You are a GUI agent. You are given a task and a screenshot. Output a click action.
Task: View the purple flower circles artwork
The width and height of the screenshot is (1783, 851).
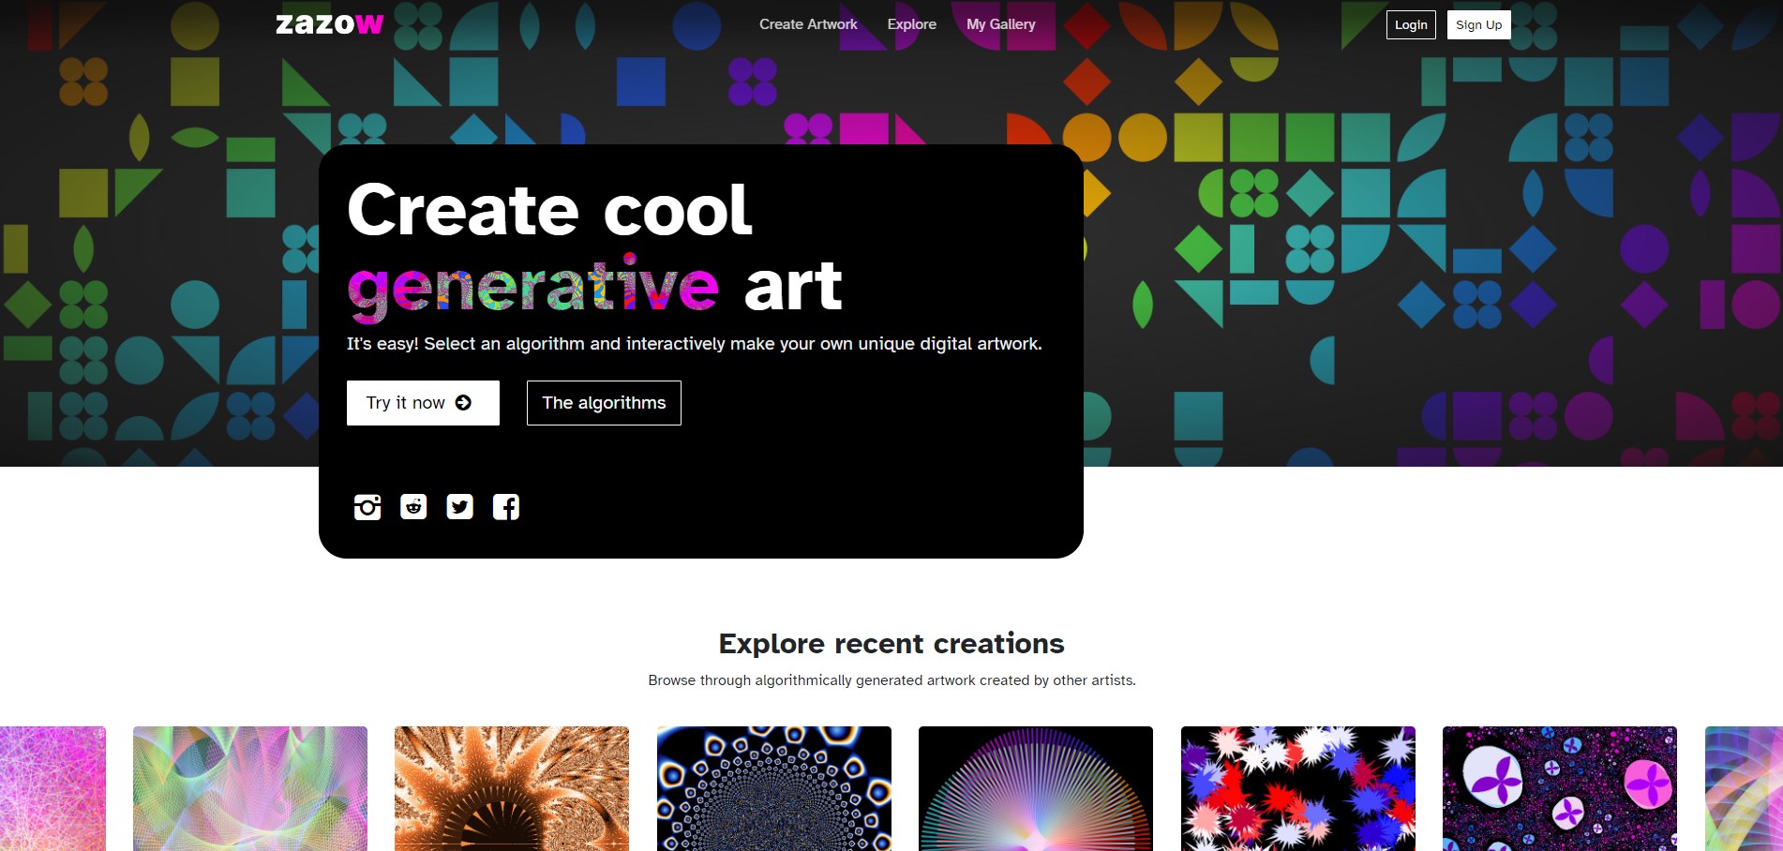pyautogui.click(x=1560, y=788)
